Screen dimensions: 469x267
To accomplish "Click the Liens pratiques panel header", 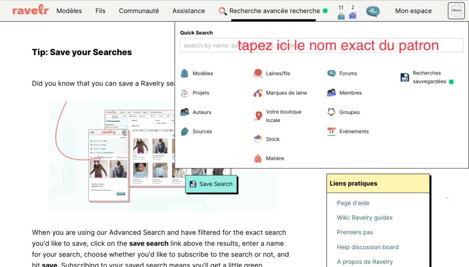I will (378, 183).
